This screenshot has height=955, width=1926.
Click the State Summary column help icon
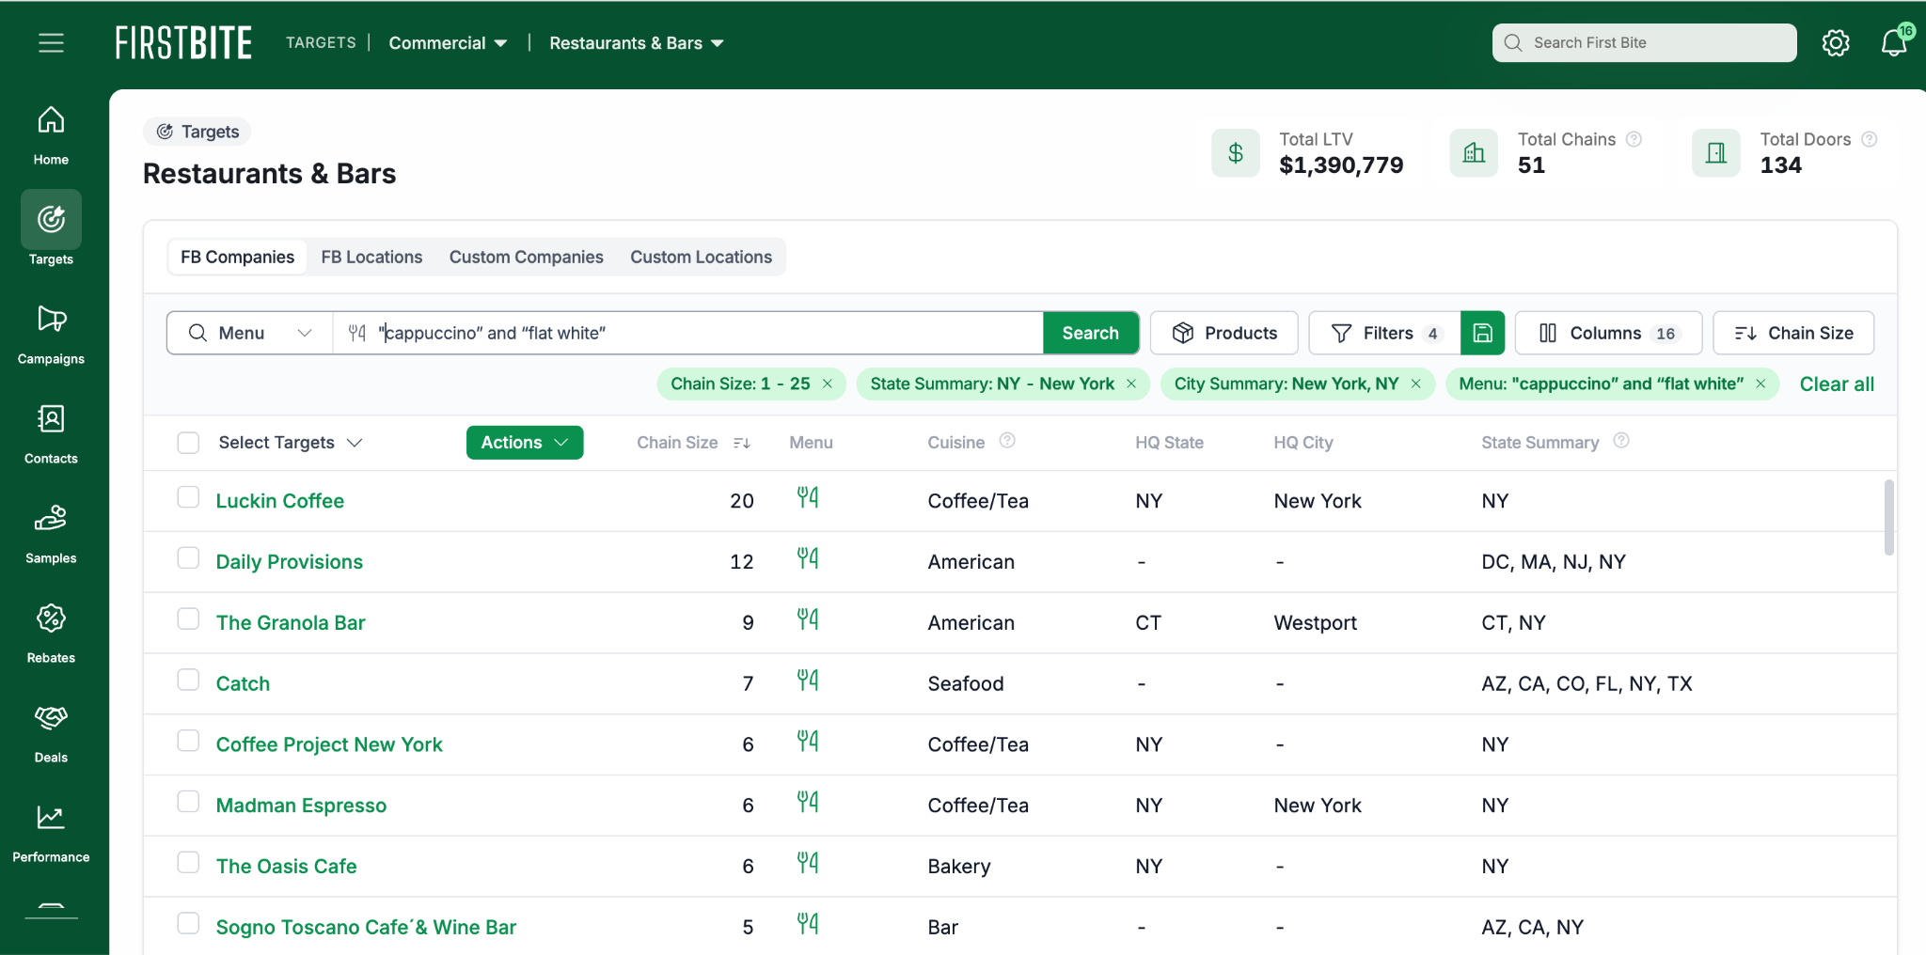click(x=1621, y=441)
